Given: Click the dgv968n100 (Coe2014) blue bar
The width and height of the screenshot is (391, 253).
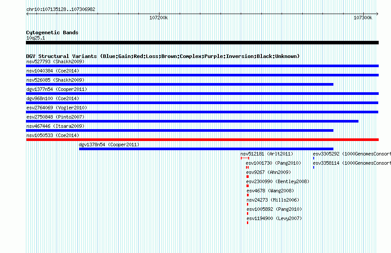Looking at the screenshot, I should (202, 103).
